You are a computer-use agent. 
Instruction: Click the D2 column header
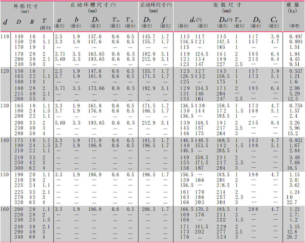click(x=147, y=22)
